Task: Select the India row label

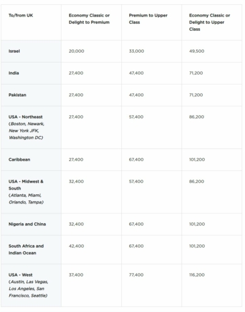Action: tap(13, 73)
